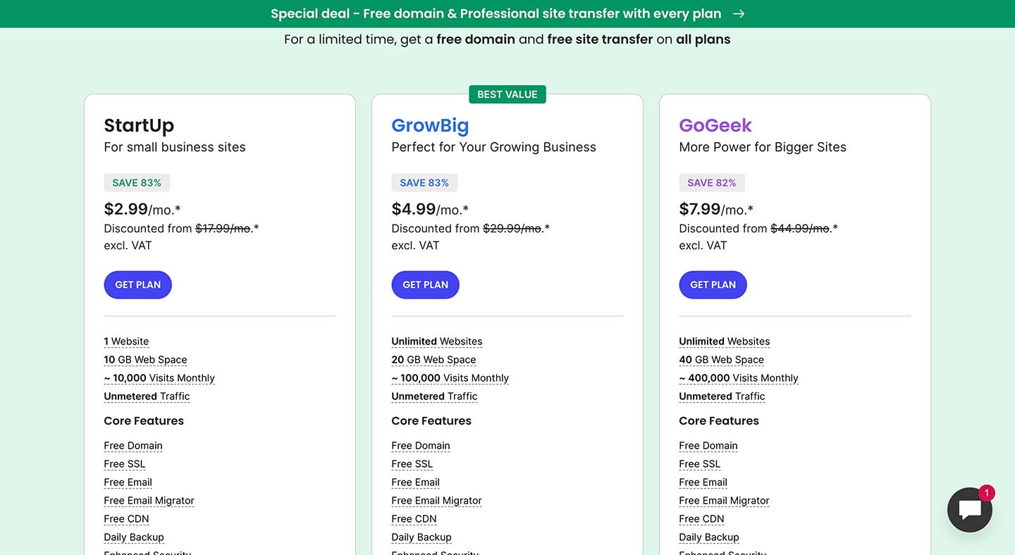Click the SAVE 83% badge on StartUp

(x=137, y=183)
